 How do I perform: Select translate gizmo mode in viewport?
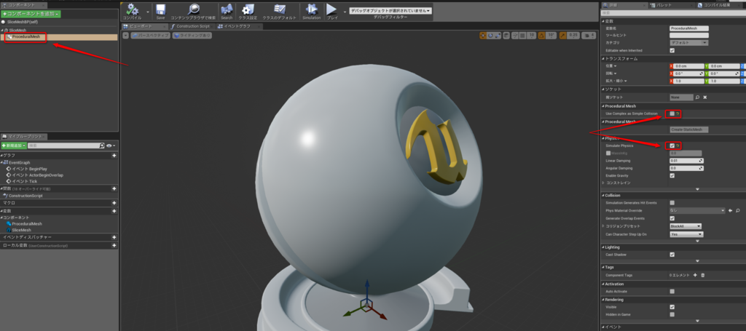[x=483, y=35]
